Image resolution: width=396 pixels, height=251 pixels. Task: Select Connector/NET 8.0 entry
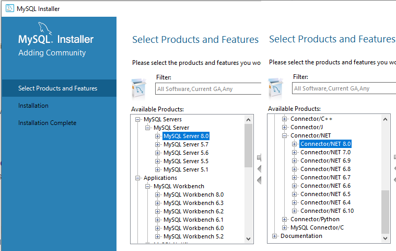[325, 144]
